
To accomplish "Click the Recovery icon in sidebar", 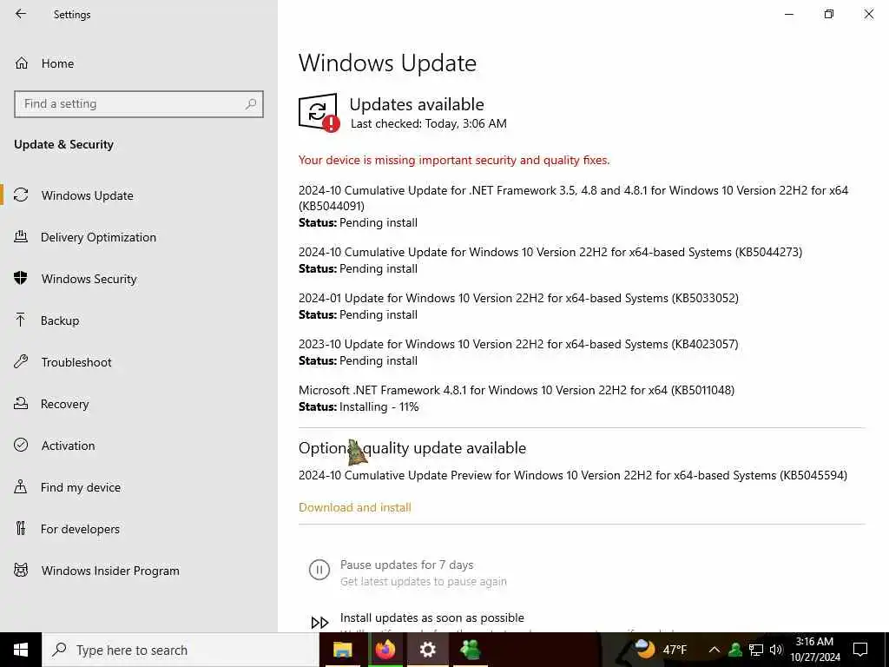I will (21, 403).
